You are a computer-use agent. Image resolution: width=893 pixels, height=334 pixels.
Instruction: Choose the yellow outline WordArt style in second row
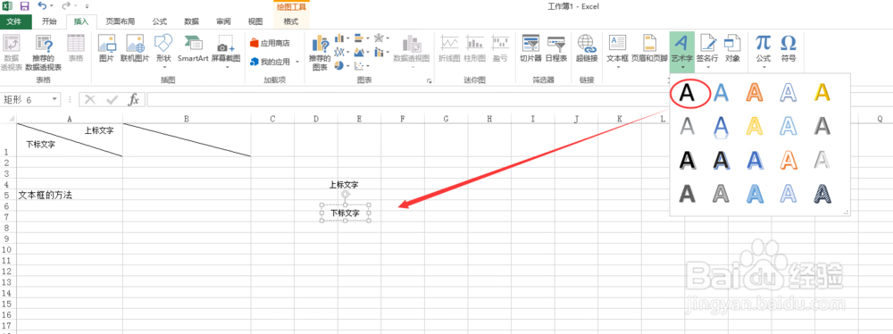pyautogui.click(x=755, y=127)
